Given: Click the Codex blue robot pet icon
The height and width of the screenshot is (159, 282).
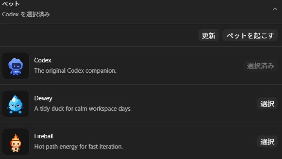Looking at the screenshot, I should click(15, 67).
